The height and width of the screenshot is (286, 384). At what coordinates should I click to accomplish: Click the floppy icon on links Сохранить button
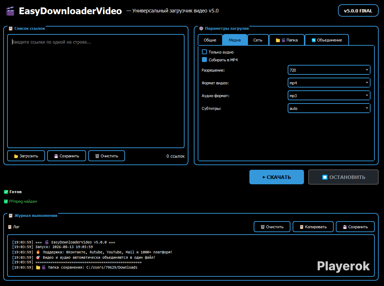(56, 156)
